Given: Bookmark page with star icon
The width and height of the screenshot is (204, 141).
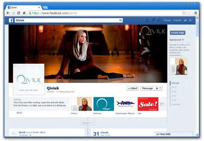Looking at the screenshot, I should click(x=184, y=13).
